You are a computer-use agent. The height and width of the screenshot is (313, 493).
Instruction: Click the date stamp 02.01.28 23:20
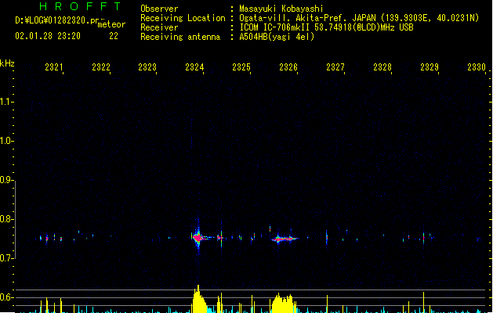[x=48, y=36]
